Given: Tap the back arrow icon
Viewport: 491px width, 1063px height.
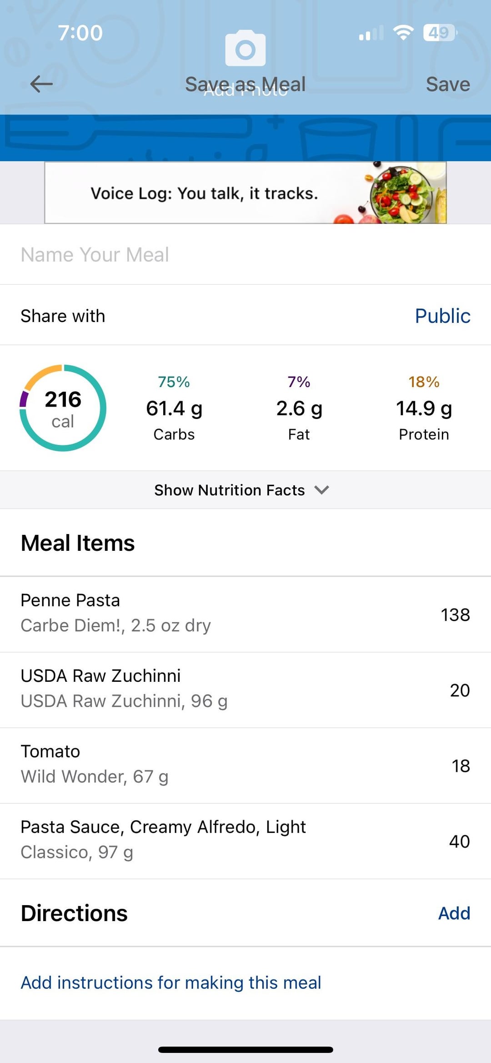Looking at the screenshot, I should tap(41, 84).
